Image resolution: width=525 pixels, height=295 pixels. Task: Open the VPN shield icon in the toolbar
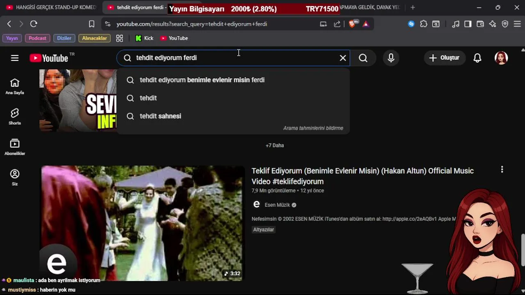(505, 24)
